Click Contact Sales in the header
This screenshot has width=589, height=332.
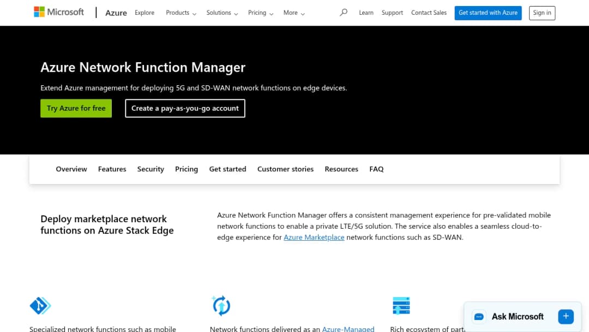[429, 13]
